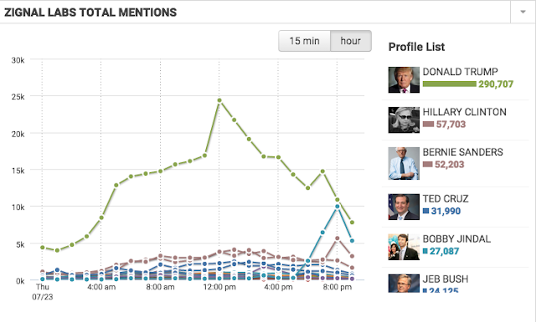Click Bernie Sanders' profile photo
Viewport: 536px width, 322px height.
(404, 163)
